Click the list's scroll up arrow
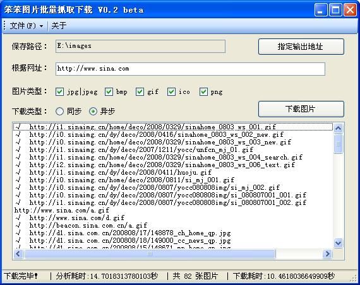This screenshot has width=360, height=285. (338, 128)
